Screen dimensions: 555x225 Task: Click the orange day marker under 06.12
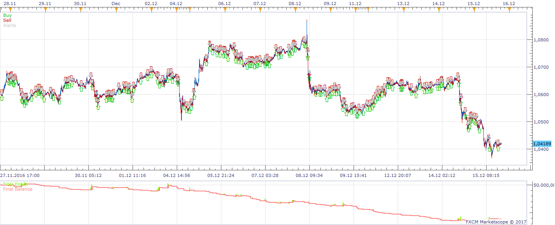click(x=225, y=9)
